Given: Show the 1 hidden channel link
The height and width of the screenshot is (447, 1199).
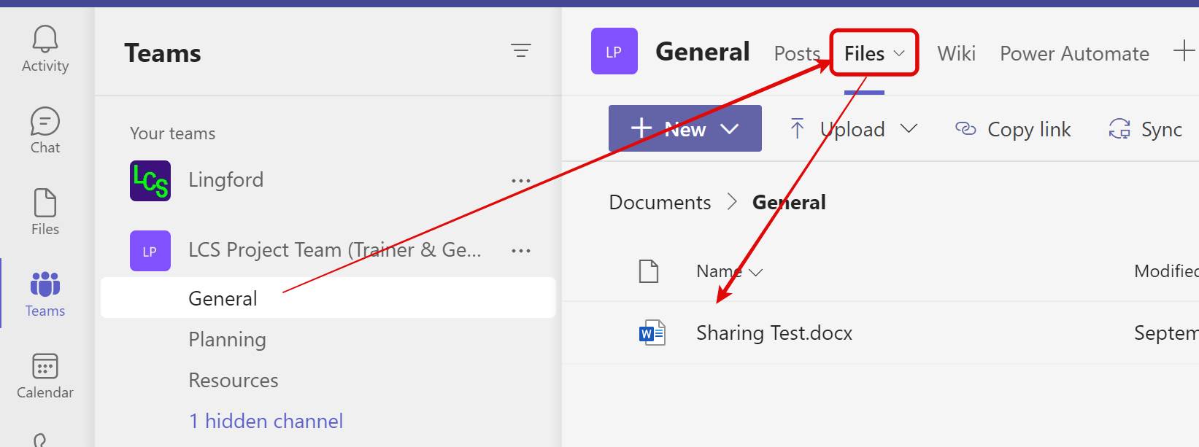Looking at the screenshot, I should (266, 421).
